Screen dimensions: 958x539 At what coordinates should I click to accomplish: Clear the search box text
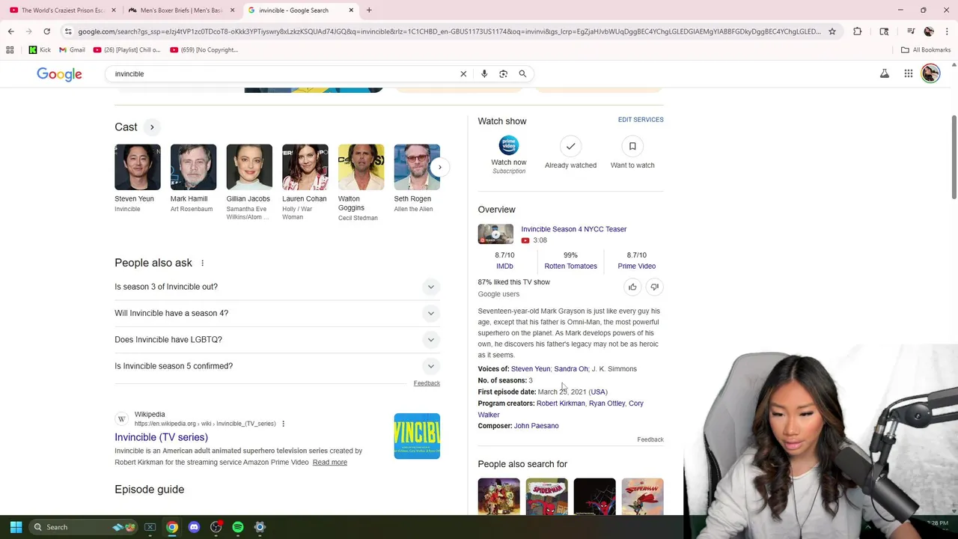(463, 74)
